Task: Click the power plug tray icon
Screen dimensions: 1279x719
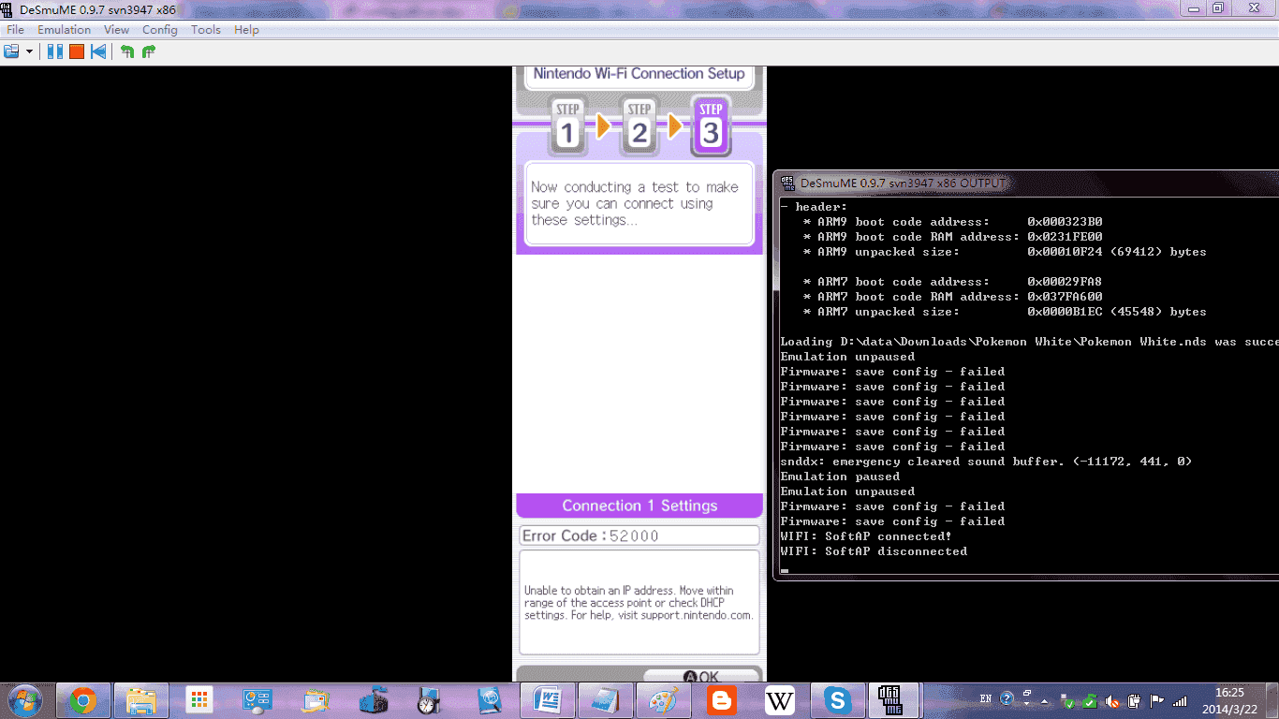Action: (x=1135, y=700)
